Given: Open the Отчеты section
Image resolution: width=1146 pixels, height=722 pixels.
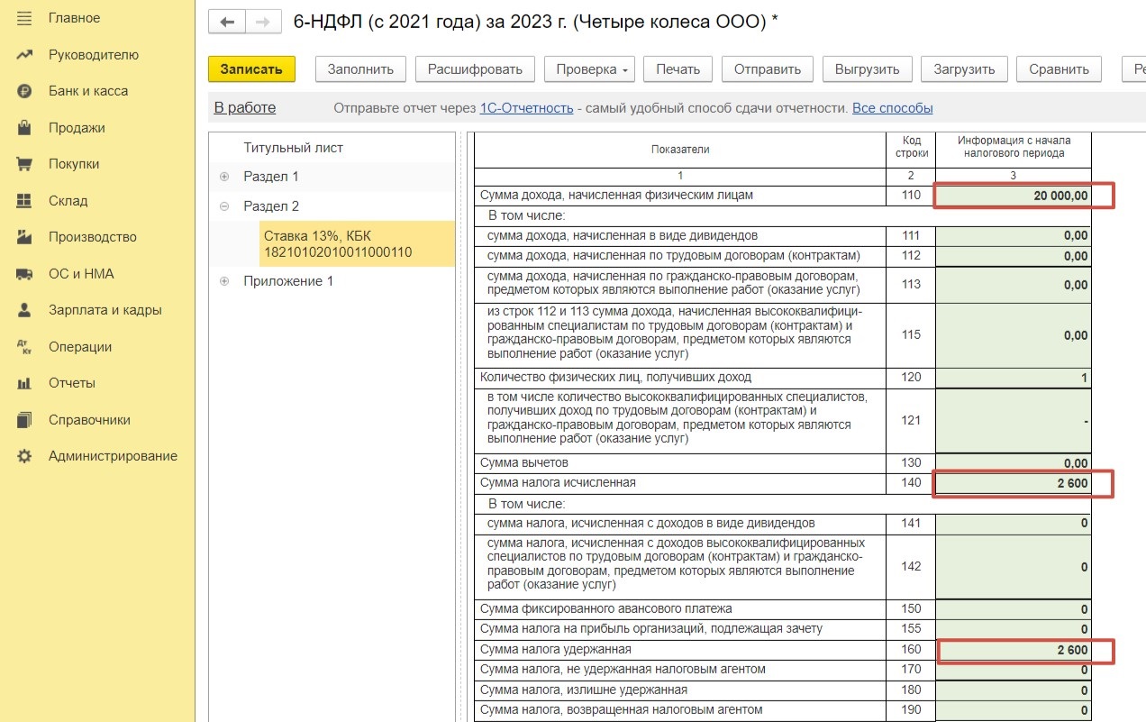Looking at the screenshot, I should [x=72, y=383].
